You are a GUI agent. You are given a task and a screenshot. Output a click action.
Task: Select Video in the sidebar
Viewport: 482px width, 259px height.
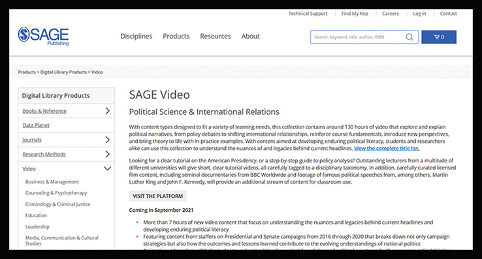[29, 169]
